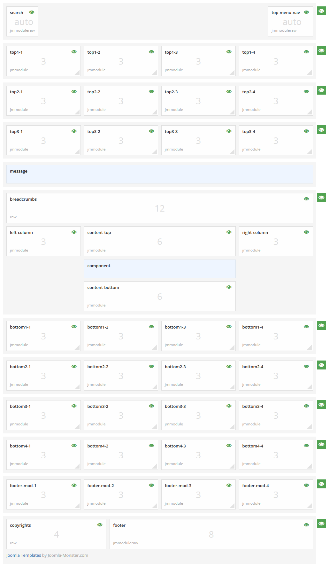Toggle visibility of the top3 row

321,130
